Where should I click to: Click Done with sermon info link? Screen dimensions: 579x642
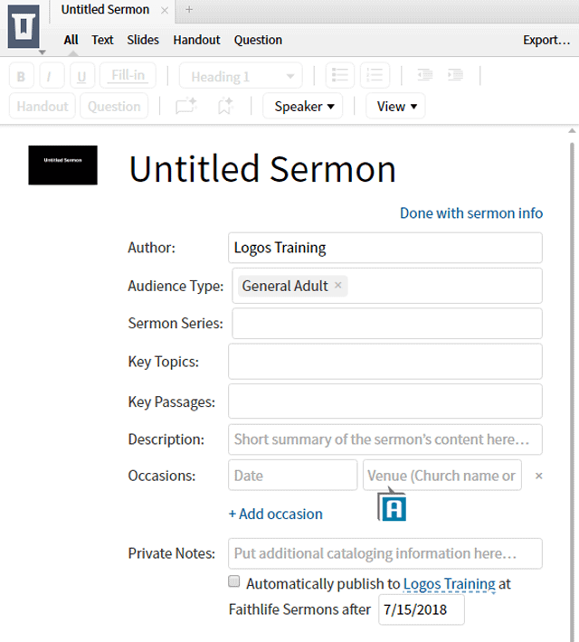471,213
